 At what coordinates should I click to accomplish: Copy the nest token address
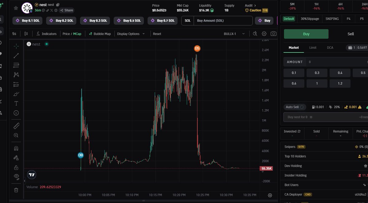coord(58,5)
